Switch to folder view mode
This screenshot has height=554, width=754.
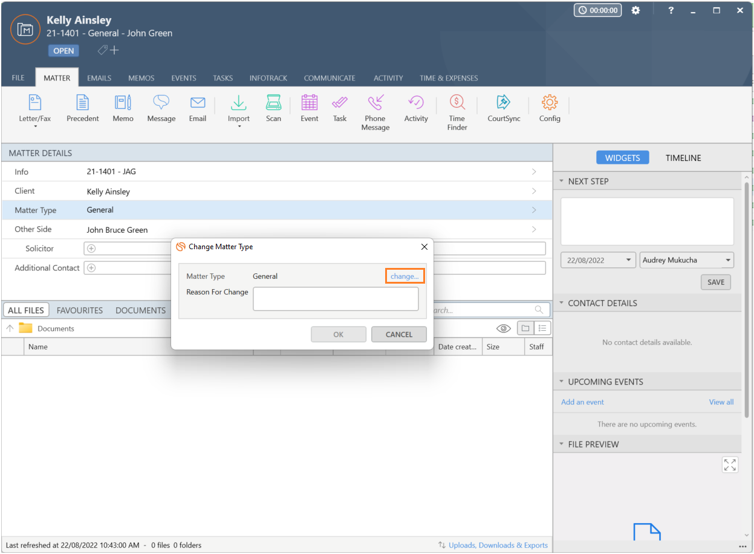point(525,328)
